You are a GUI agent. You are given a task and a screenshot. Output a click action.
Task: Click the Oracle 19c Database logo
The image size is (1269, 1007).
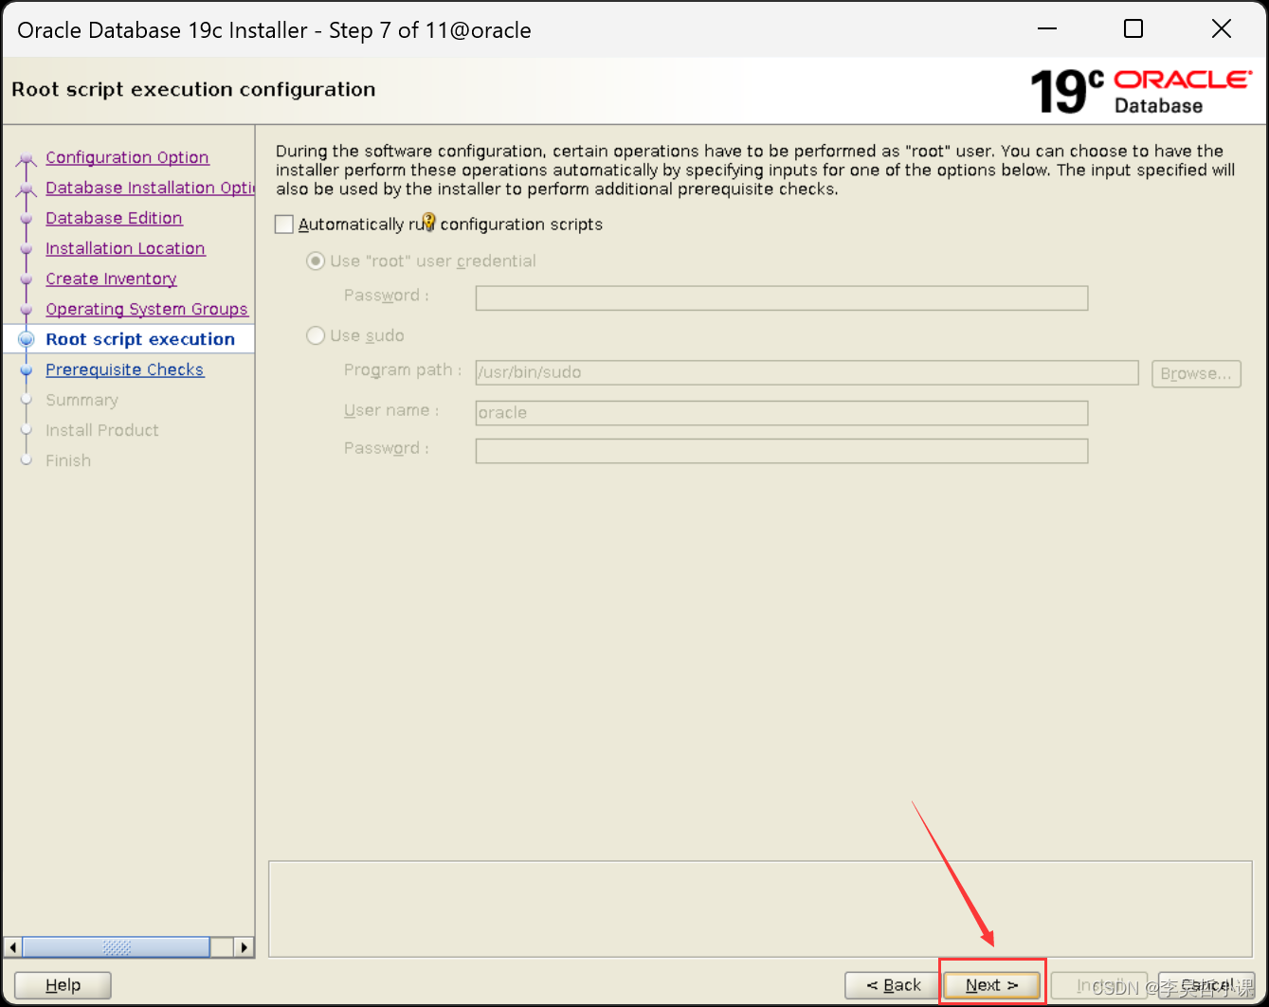pos(1141,92)
